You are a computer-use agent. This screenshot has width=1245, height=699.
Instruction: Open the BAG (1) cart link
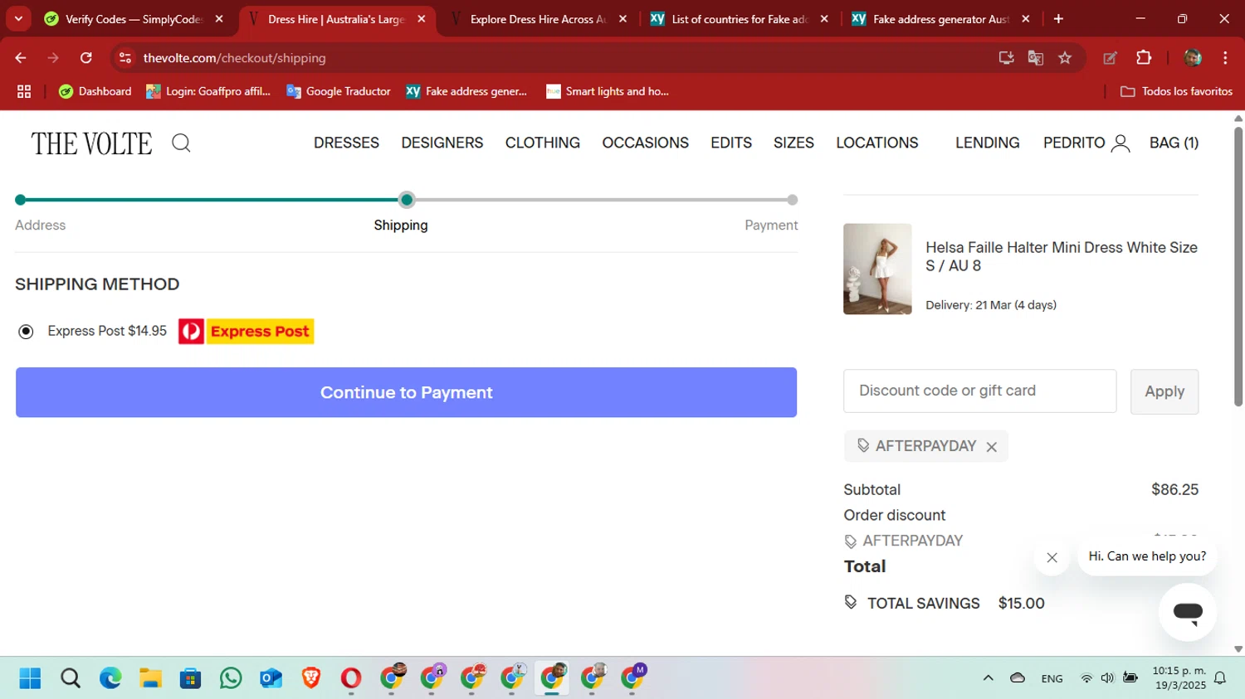click(1174, 143)
